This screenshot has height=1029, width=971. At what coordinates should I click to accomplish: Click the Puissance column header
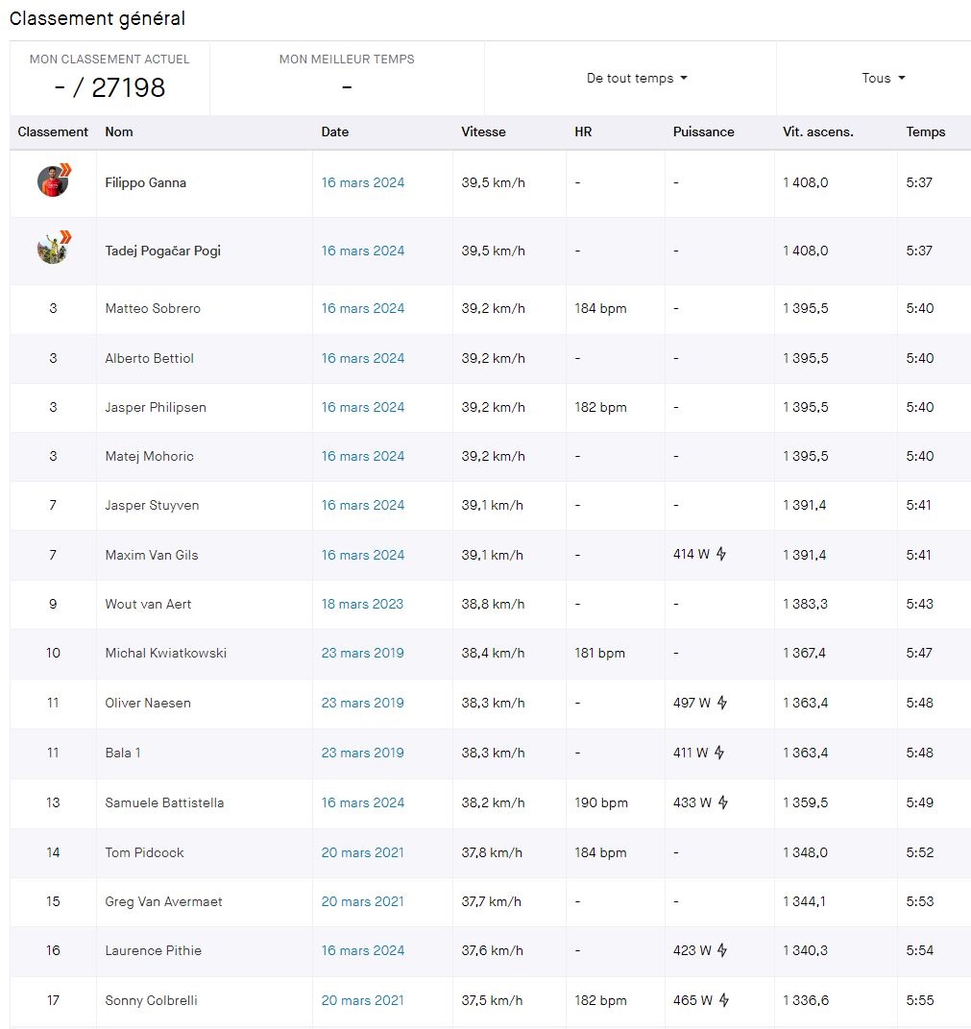703,132
